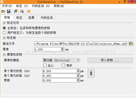Image resolution: width=136 pixels, height=98 pixels.
Task: Collapse the 摄像机参数 section
Action: [x=4, y=55]
